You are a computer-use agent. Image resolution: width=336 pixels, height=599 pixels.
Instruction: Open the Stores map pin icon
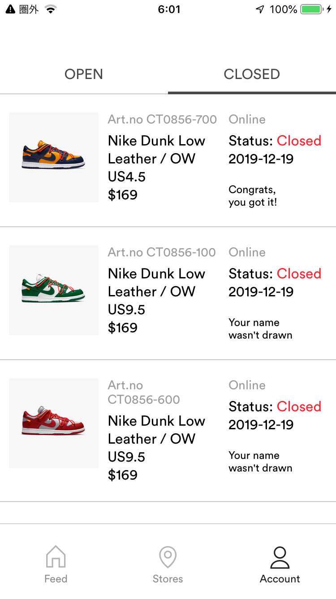168,557
